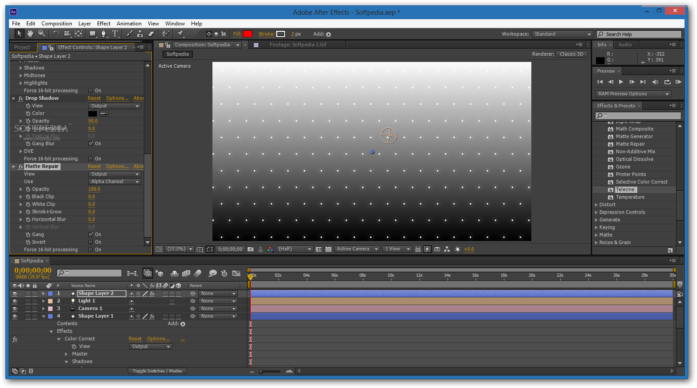
Task: Uncheck Gang under Matte Repair
Action: 91,235
